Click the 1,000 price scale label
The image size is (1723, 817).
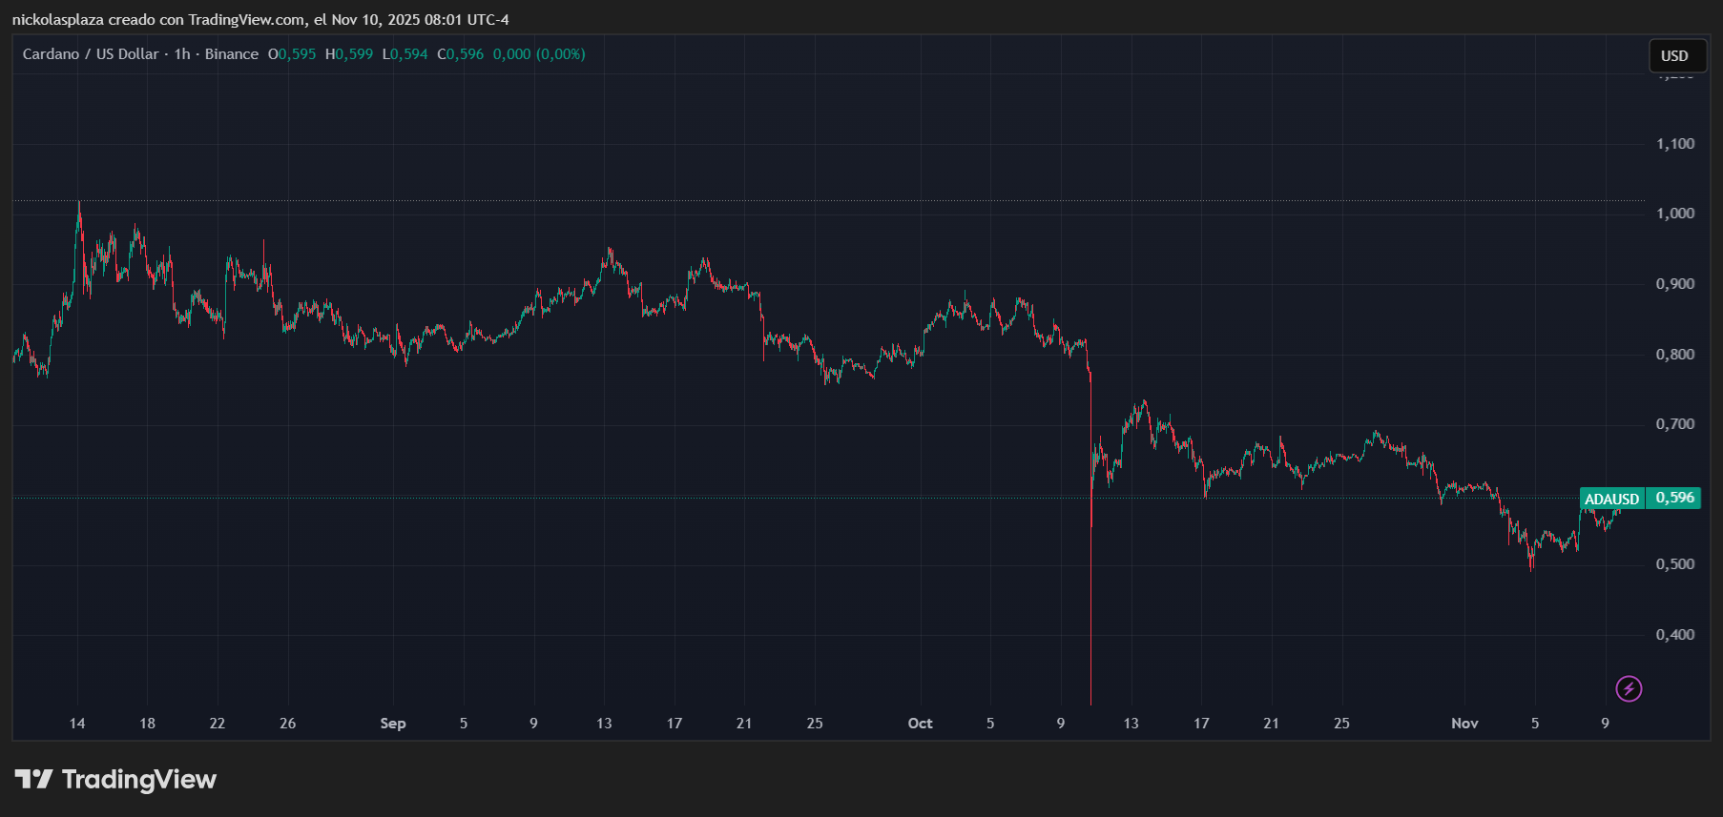[x=1675, y=214]
